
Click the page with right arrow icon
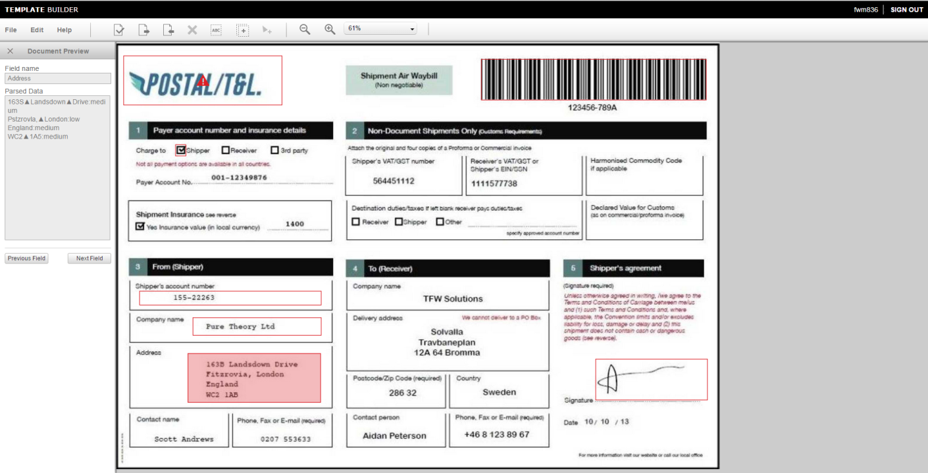(143, 30)
